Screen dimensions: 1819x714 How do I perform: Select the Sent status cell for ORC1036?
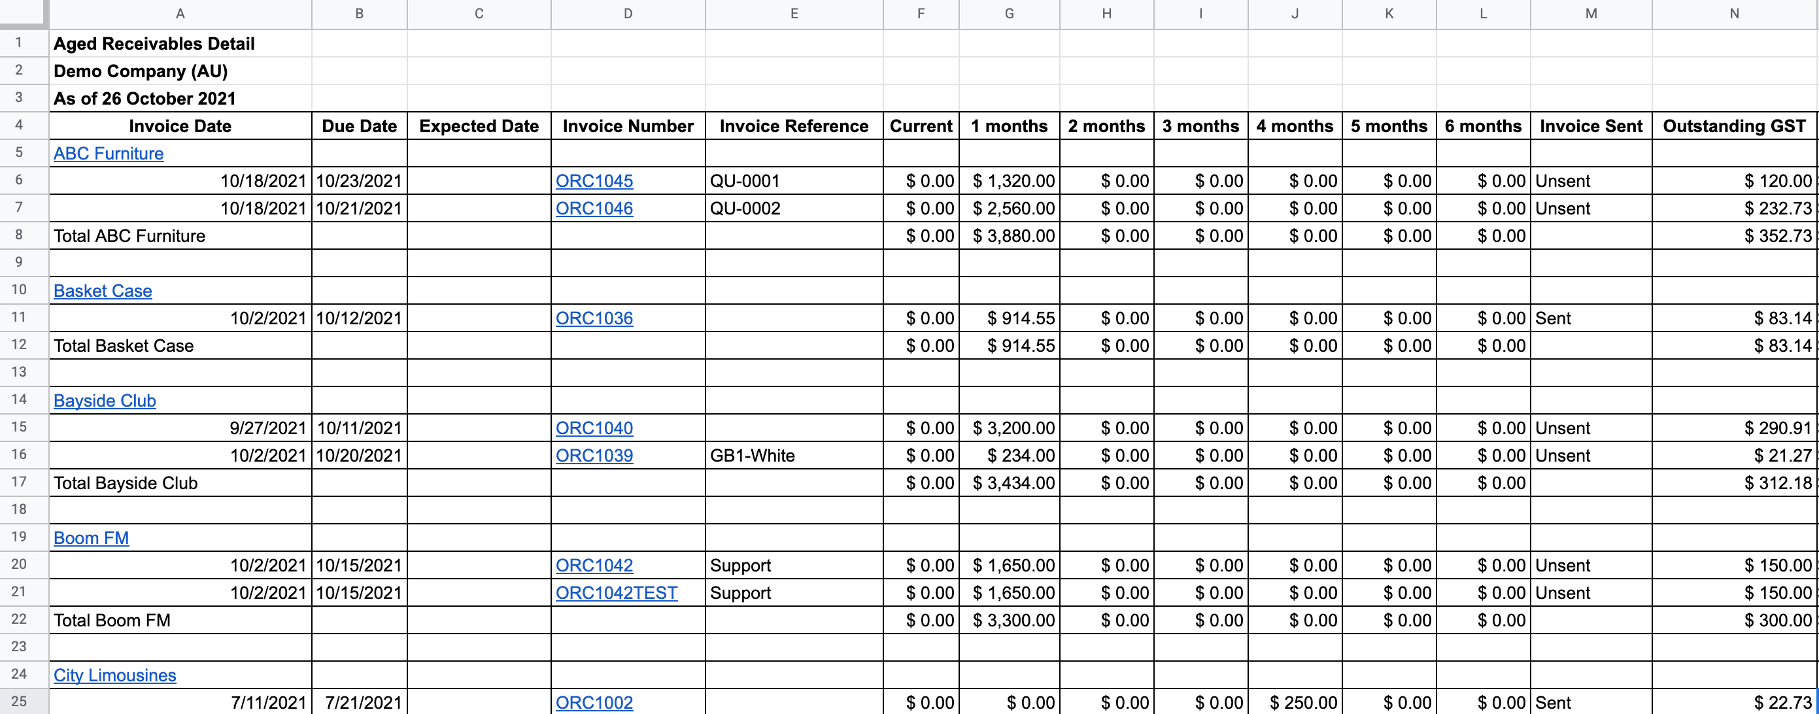(1591, 318)
